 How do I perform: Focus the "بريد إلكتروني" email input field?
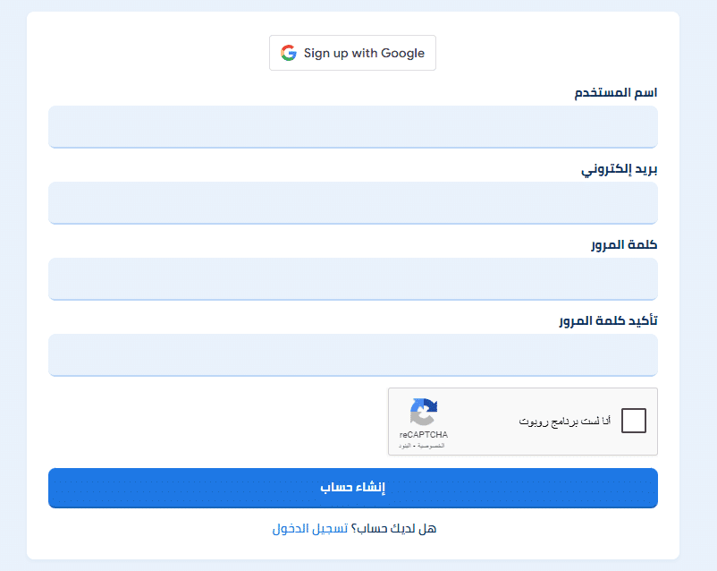coord(352,203)
